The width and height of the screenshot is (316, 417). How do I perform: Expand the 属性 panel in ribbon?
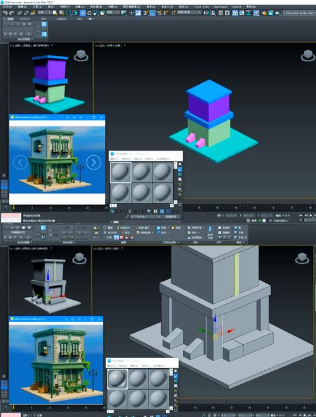click(x=240, y=242)
